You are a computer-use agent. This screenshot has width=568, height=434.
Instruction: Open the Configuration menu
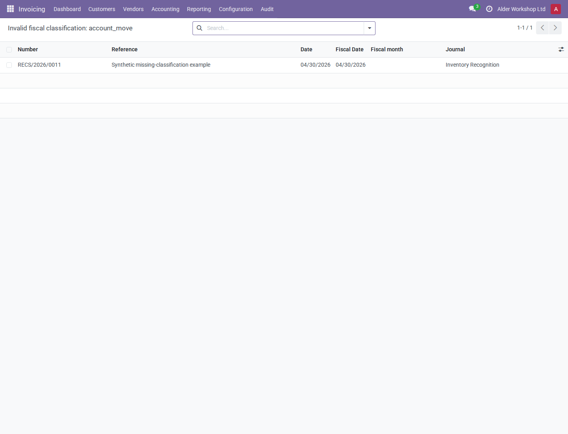236,9
